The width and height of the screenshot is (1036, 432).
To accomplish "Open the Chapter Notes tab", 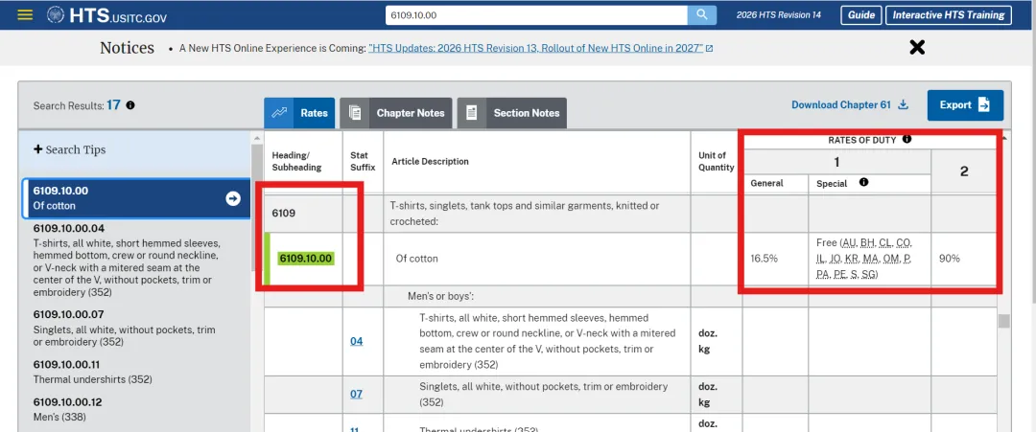I will click(x=396, y=113).
